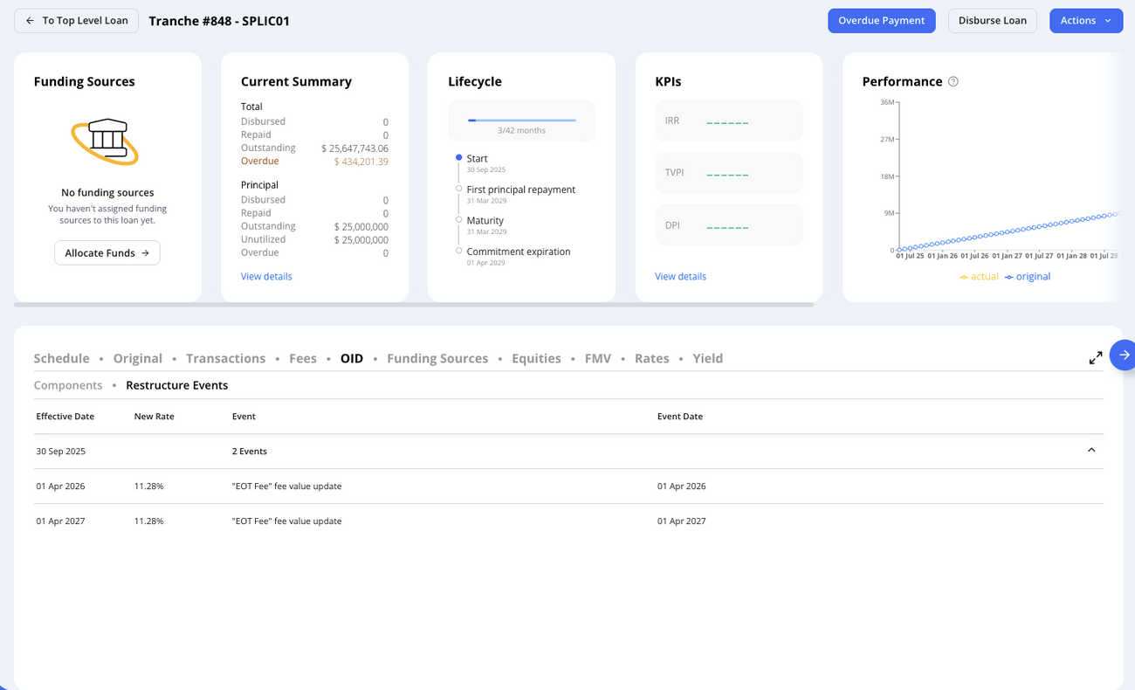Click the bank icon in Funding Sources panel

click(x=107, y=141)
